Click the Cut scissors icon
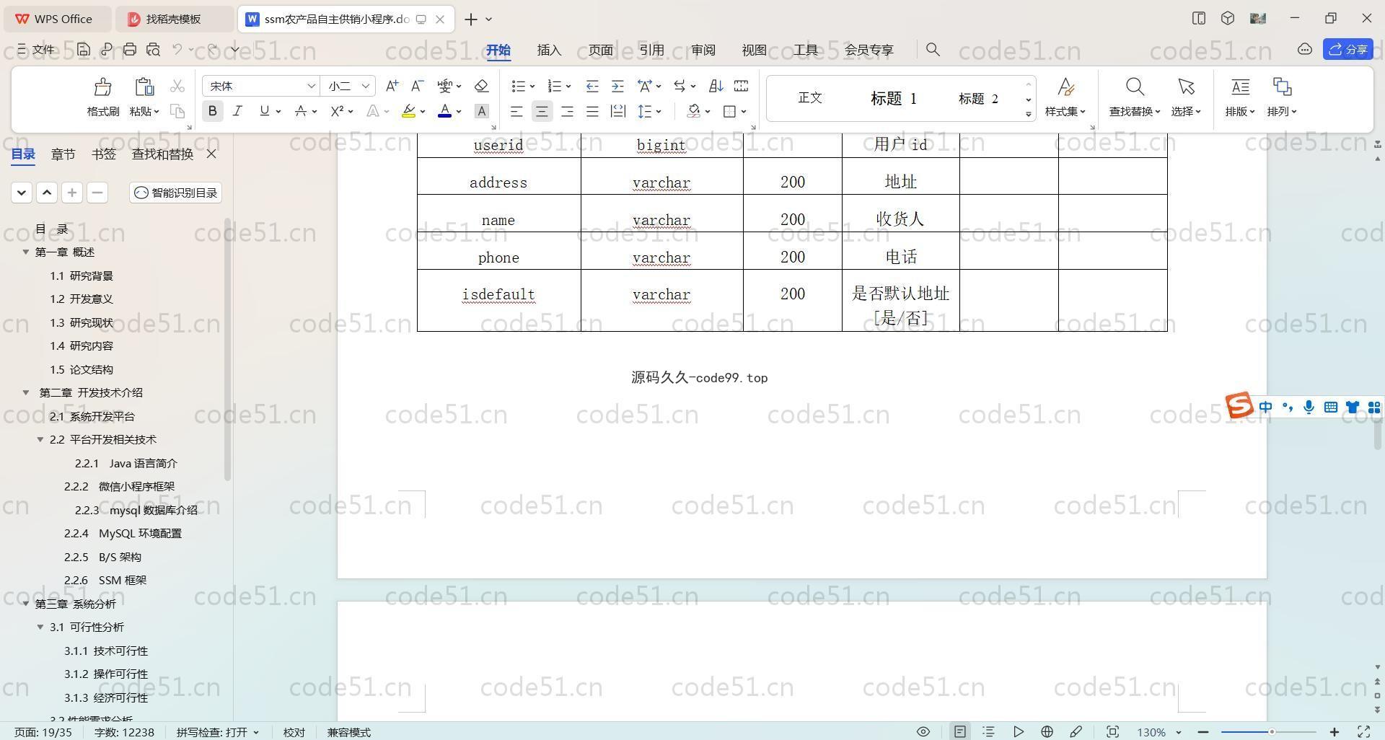 (177, 87)
